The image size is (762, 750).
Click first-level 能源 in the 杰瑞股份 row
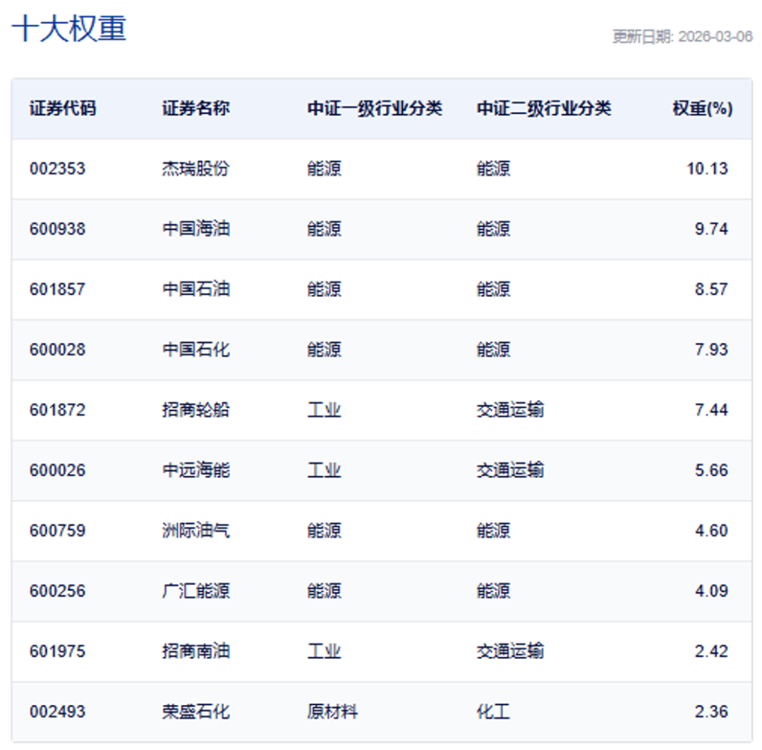tap(324, 169)
